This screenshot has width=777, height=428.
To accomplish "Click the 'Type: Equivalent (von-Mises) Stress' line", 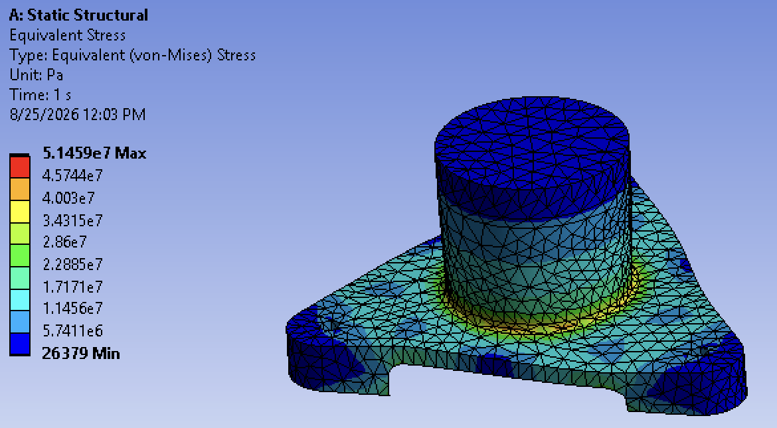I will 132,55.
